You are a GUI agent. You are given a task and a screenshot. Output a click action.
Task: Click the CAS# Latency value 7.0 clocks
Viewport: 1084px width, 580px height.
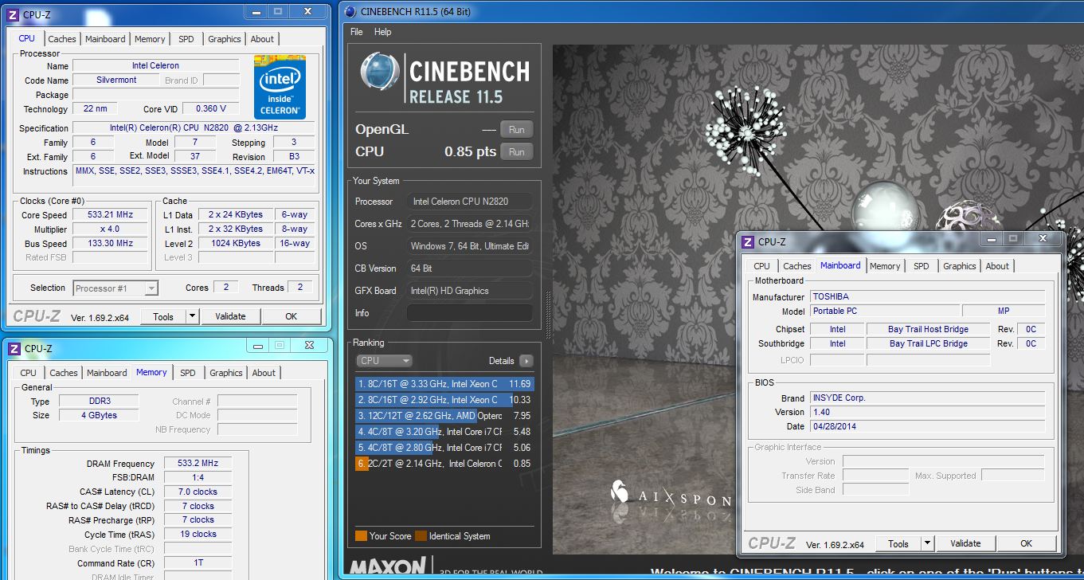pyautogui.click(x=198, y=492)
